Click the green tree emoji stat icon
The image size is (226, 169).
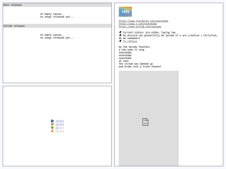click(x=52, y=128)
